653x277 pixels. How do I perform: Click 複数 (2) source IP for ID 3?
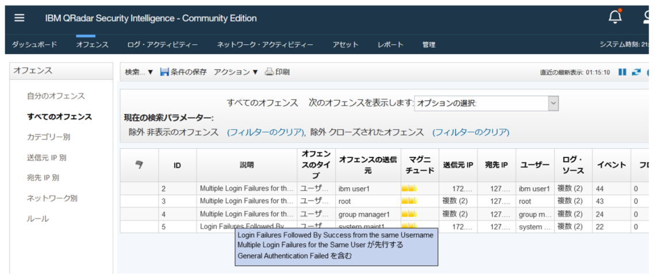click(455, 201)
